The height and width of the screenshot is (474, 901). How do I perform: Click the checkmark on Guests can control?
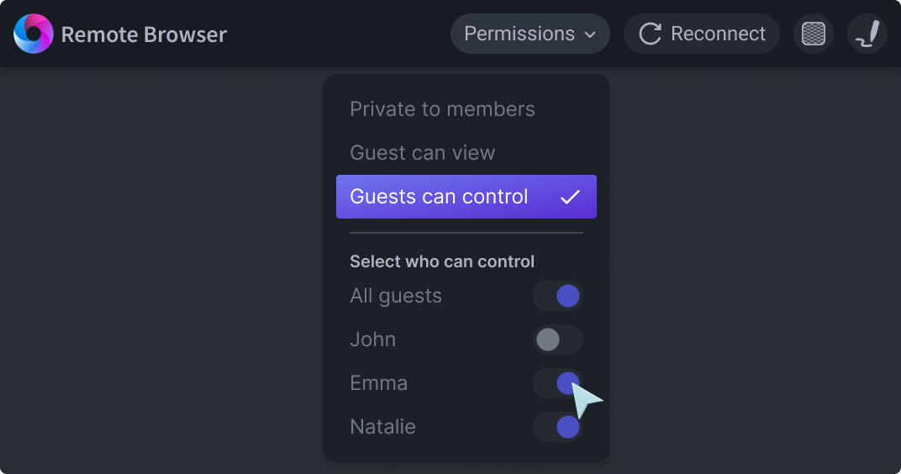pos(570,197)
